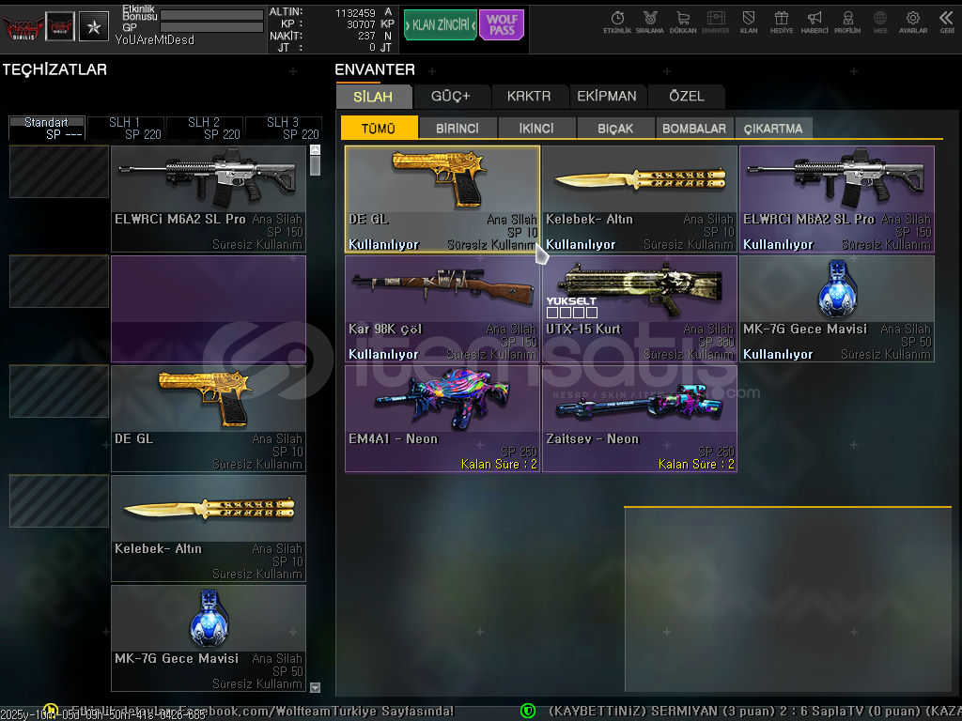Click the Klan Zinciri green button

pyautogui.click(x=440, y=25)
